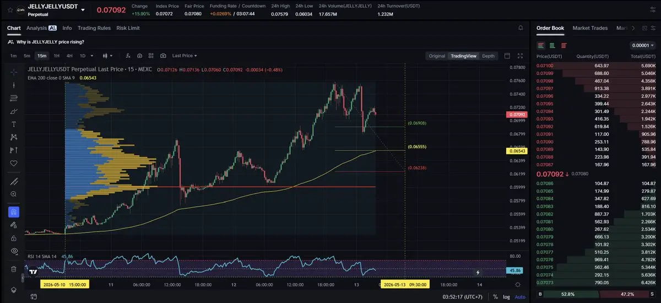Select the 4H timeframe
This screenshot has width=661, height=303.
click(x=69, y=56)
